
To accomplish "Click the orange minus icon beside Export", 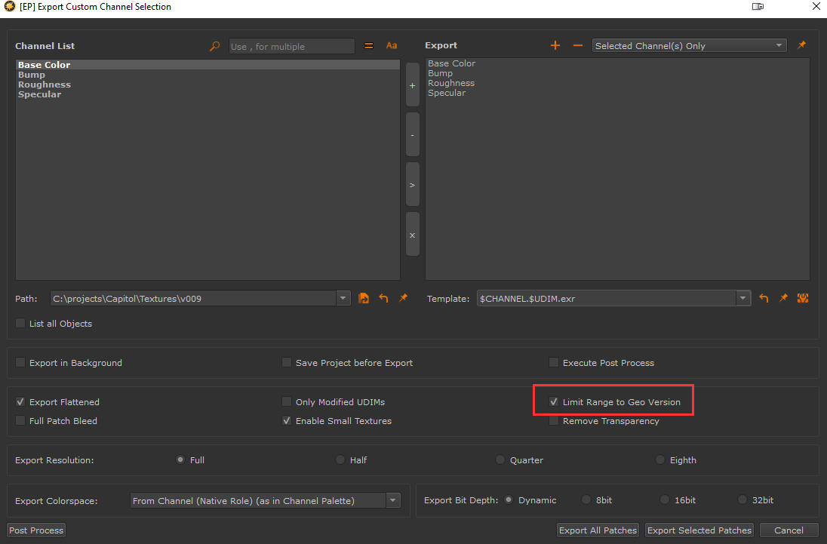I will point(578,46).
